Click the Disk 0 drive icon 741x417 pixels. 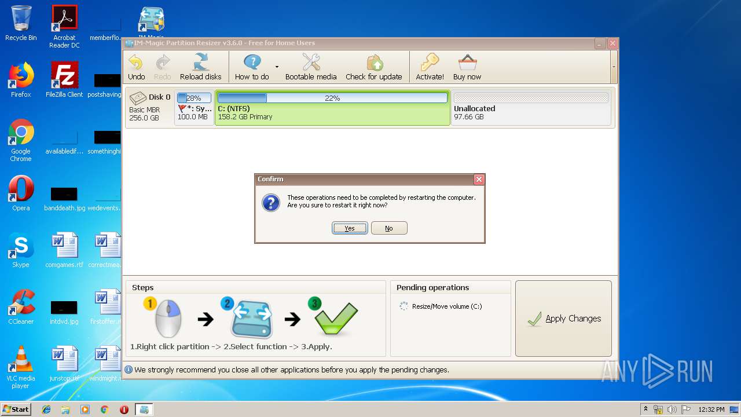pyautogui.click(x=138, y=98)
